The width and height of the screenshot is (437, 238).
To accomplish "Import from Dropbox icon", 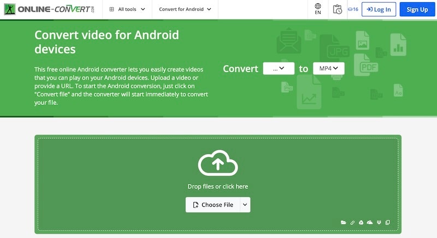I will [379, 222].
